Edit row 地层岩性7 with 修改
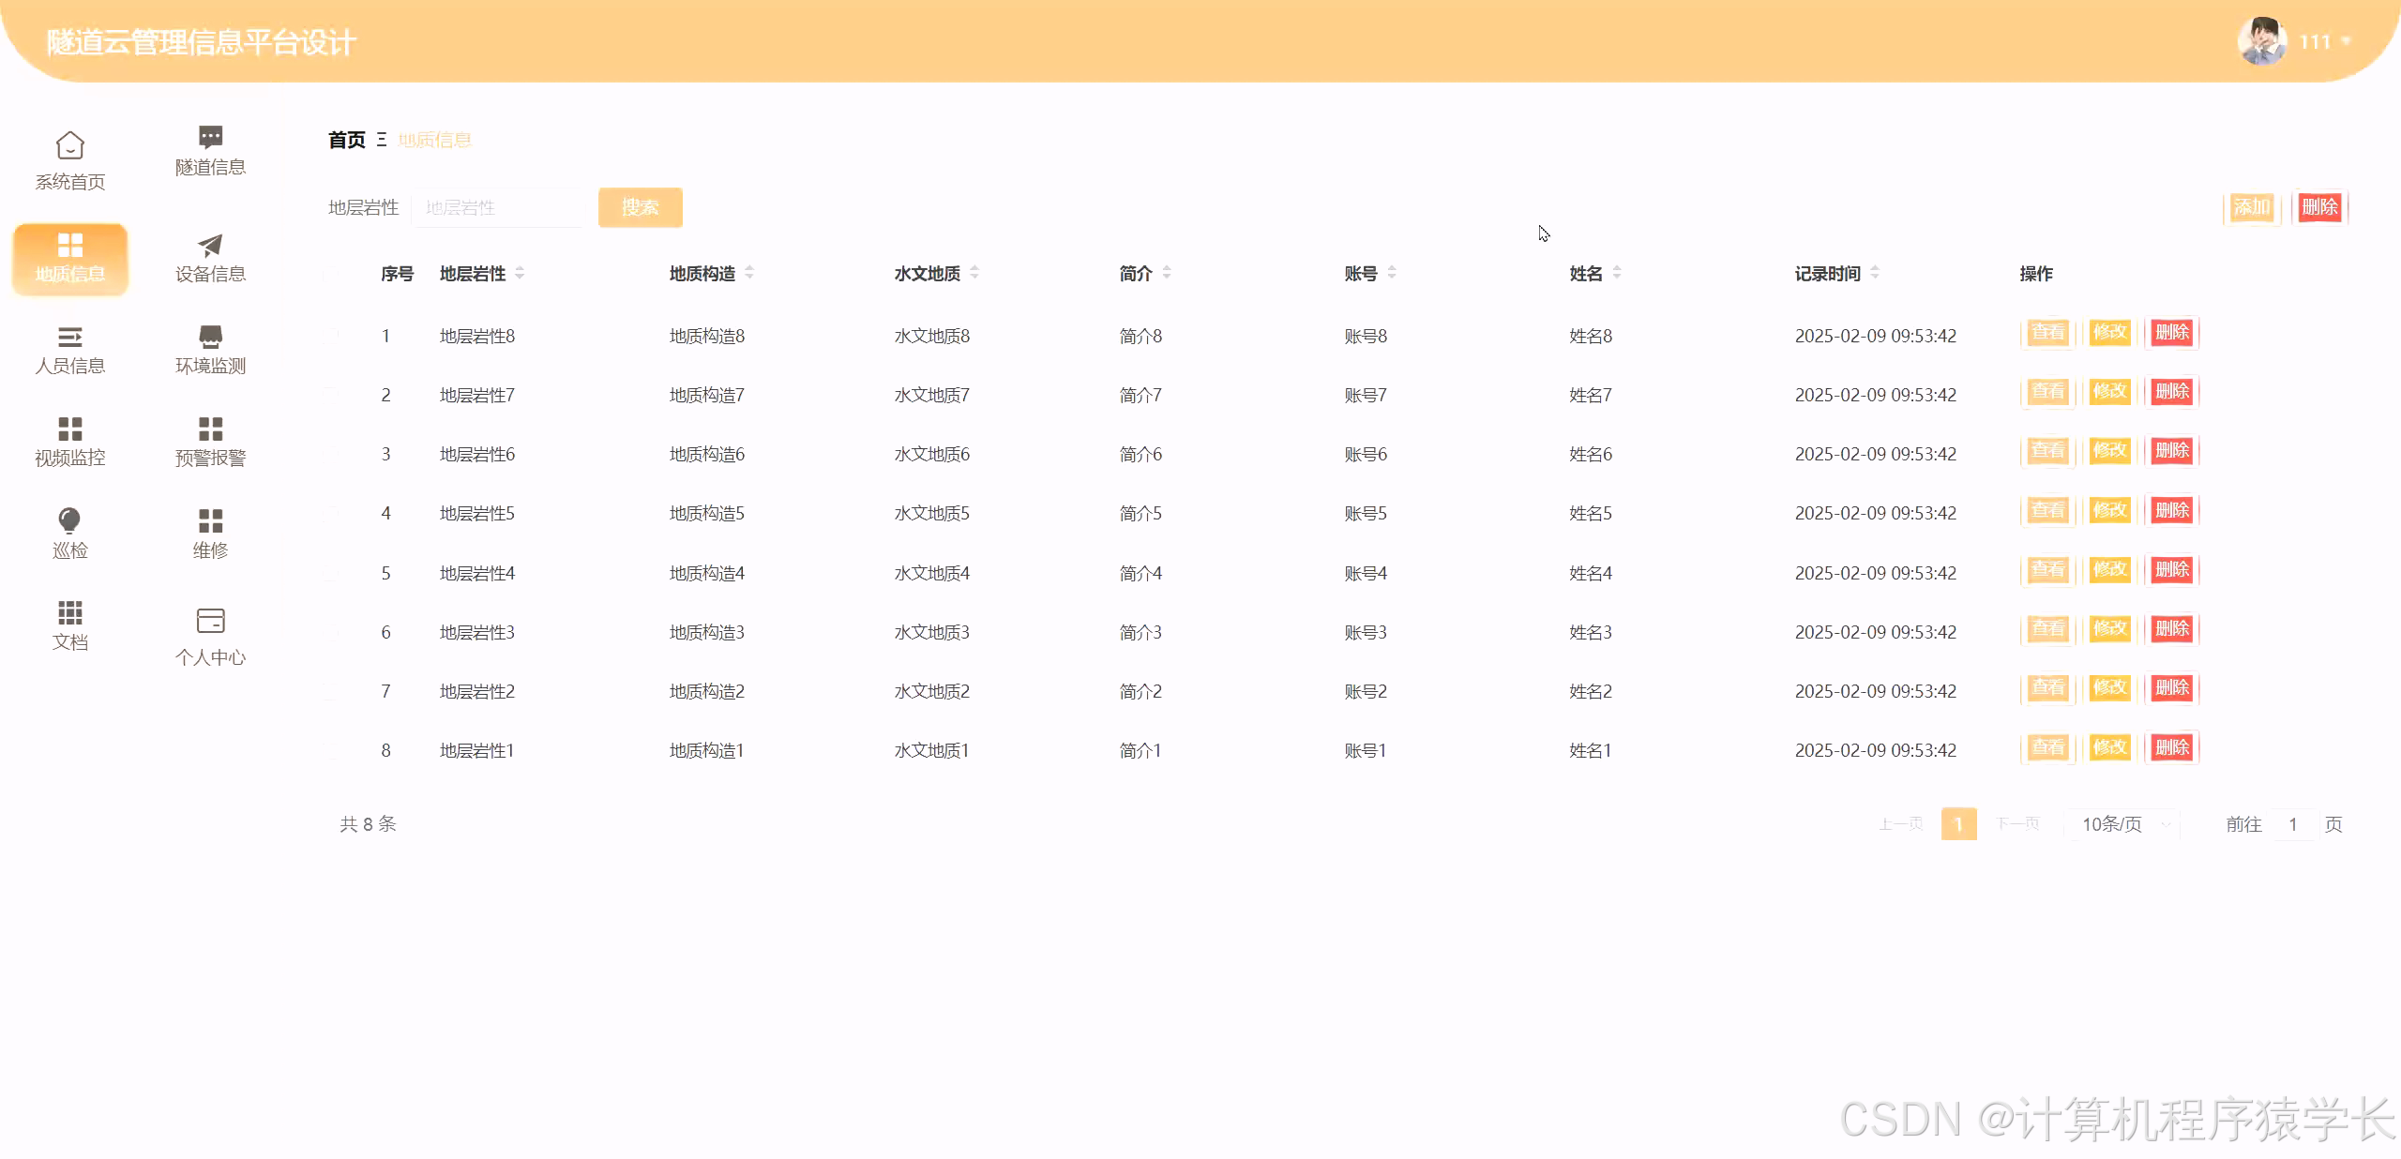Screen dimensions: 2401x1159 pyautogui.click(x=2109, y=392)
